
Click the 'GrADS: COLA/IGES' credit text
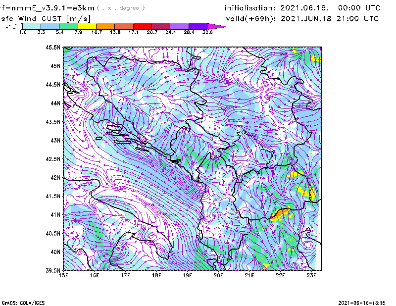[x=23, y=303]
